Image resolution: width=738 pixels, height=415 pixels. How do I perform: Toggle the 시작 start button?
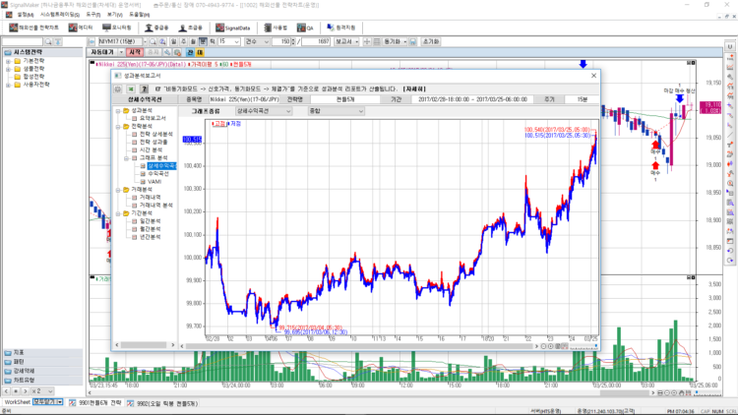tap(135, 52)
